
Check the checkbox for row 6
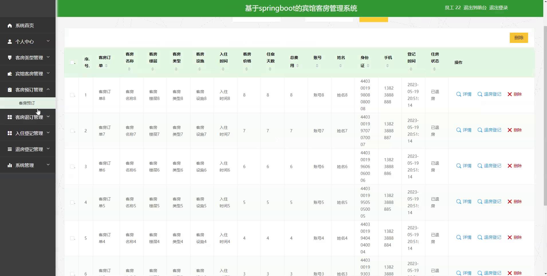(x=72, y=274)
